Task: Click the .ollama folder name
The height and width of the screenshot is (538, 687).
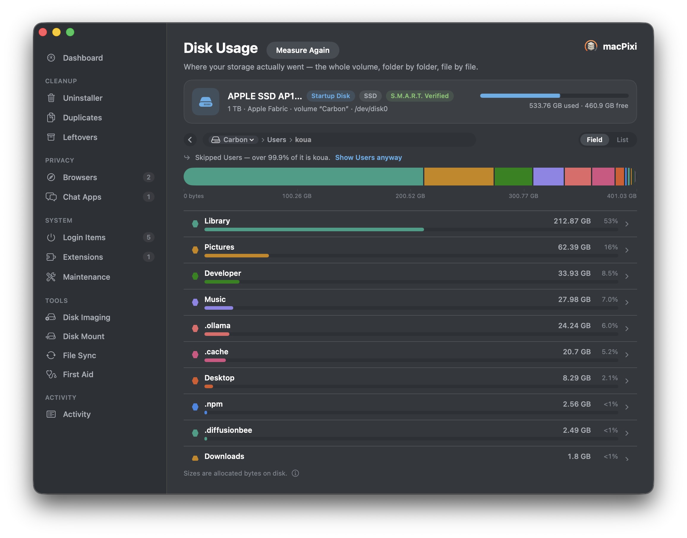Action: [x=217, y=325]
